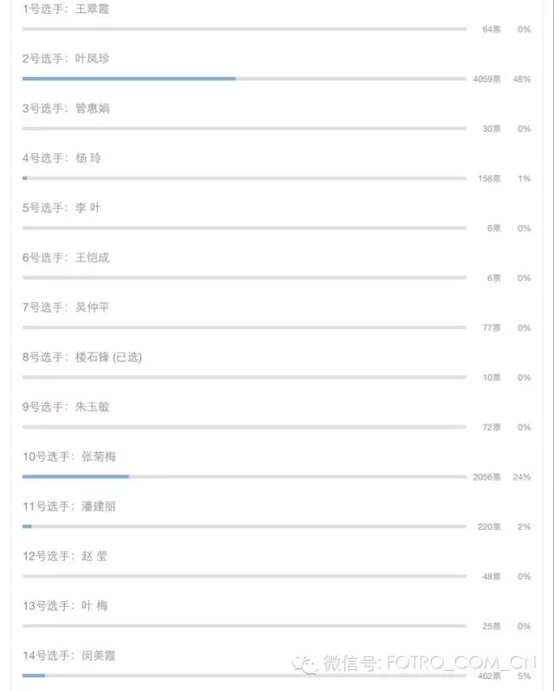This screenshot has width=554, height=691.
Task: Click the 微信号 FOTRO_COM_CN watermark text
Action: click(x=429, y=663)
